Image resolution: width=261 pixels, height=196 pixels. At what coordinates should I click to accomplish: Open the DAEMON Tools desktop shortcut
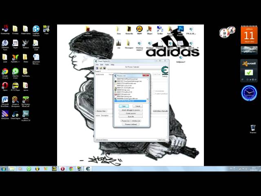coord(5,45)
